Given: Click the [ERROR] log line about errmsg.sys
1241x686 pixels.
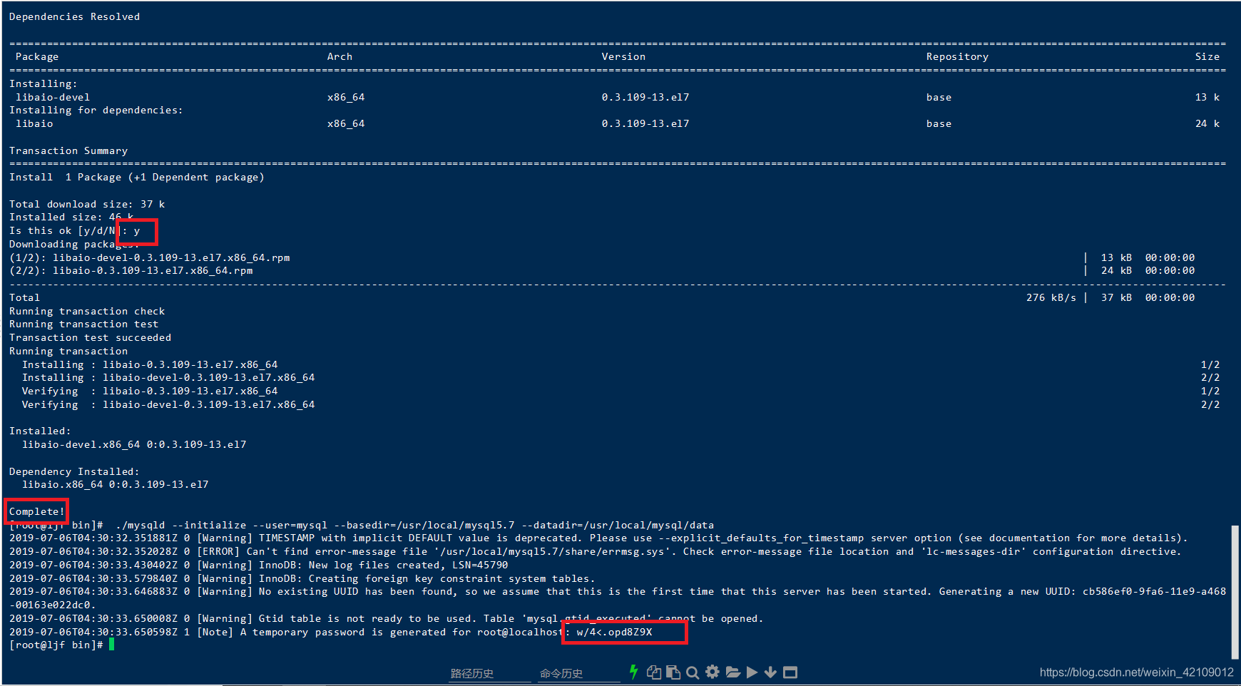Looking at the screenshot, I should coord(595,551).
